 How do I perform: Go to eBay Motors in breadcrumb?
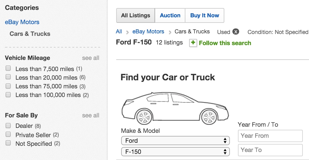point(148,32)
